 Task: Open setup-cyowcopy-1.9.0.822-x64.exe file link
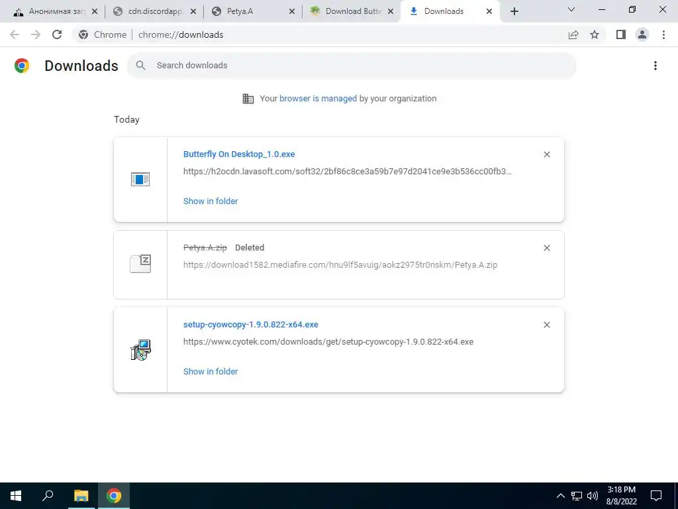pyautogui.click(x=251, y=325)
